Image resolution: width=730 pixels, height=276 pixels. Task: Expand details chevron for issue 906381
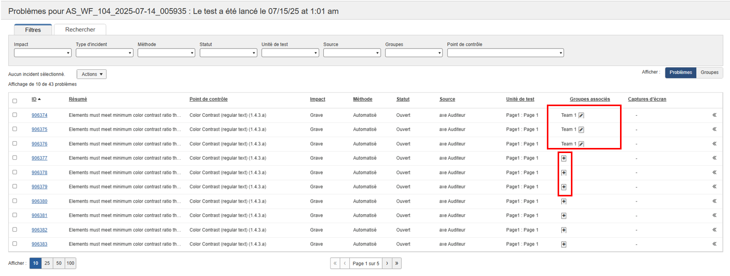[714, 215]
